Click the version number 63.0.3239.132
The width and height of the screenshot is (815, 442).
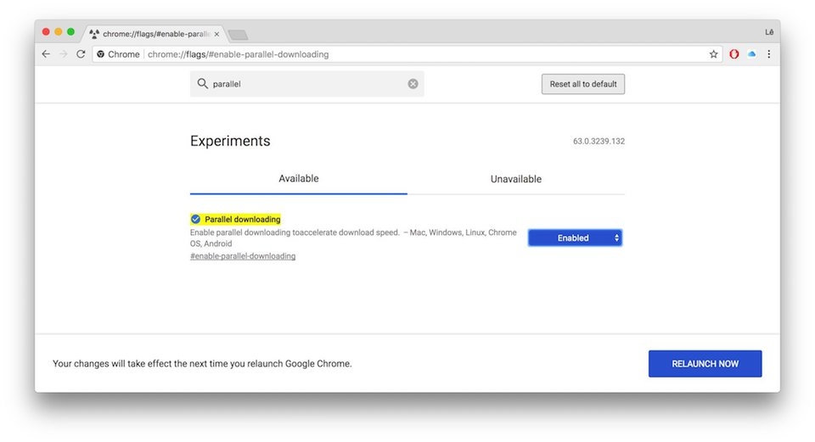(x=599, y=142)
